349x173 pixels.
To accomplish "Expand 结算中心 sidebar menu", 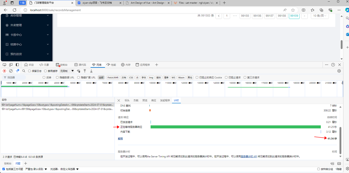I will [x=26, y=44].
